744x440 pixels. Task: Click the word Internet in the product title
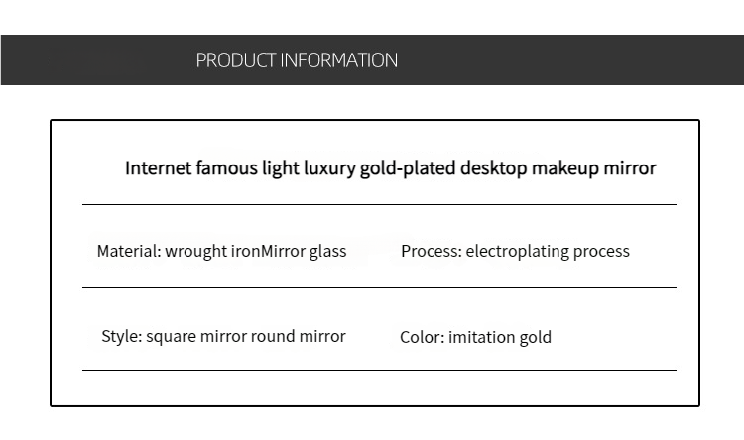(x=158, y=168)
